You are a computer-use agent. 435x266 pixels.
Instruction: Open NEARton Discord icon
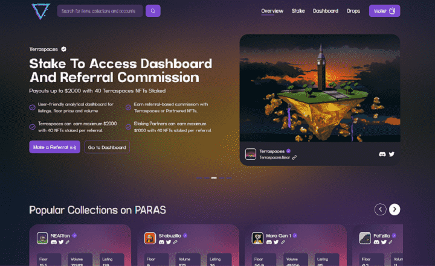coord(54,242)
